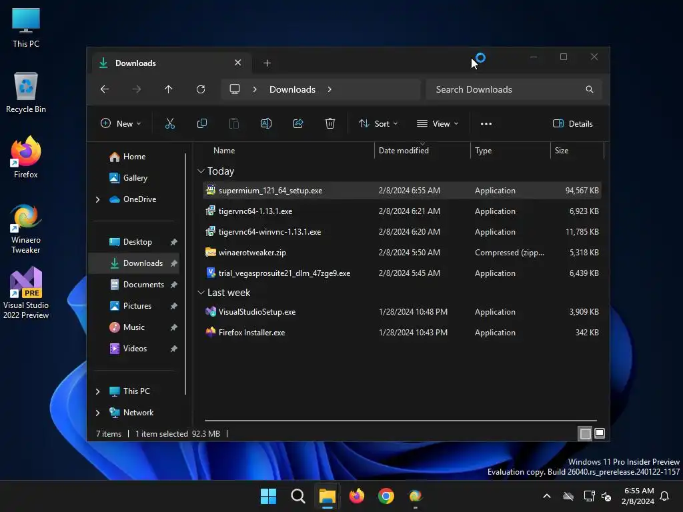This screenshot has width=683, height=512.
Task: Open Gallery in navigation pane
Action: 128,178
